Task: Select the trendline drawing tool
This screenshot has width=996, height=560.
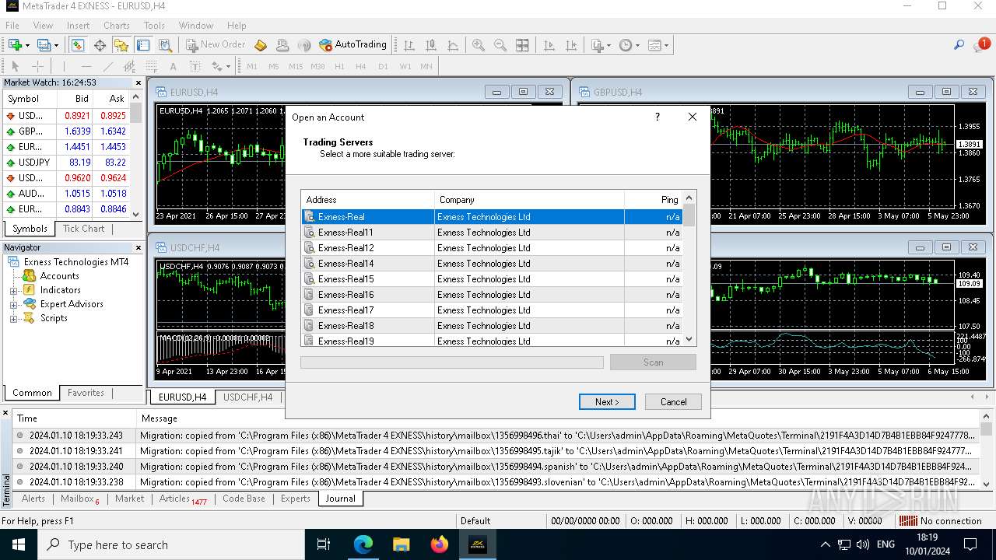Action: point(108,66)
